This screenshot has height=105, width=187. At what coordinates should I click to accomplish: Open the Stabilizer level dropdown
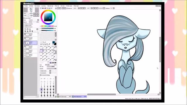(x=114, y=8)
